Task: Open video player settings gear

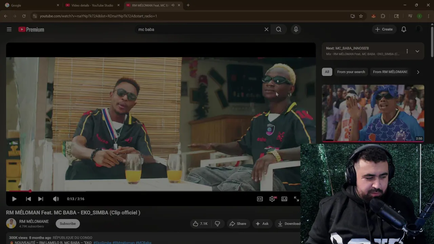Action: (x=272, y=199)
